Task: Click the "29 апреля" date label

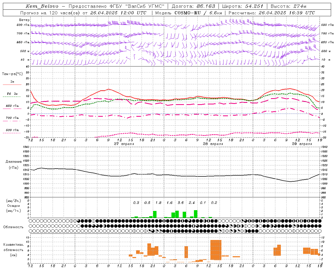Action: (x=302, y=144)
